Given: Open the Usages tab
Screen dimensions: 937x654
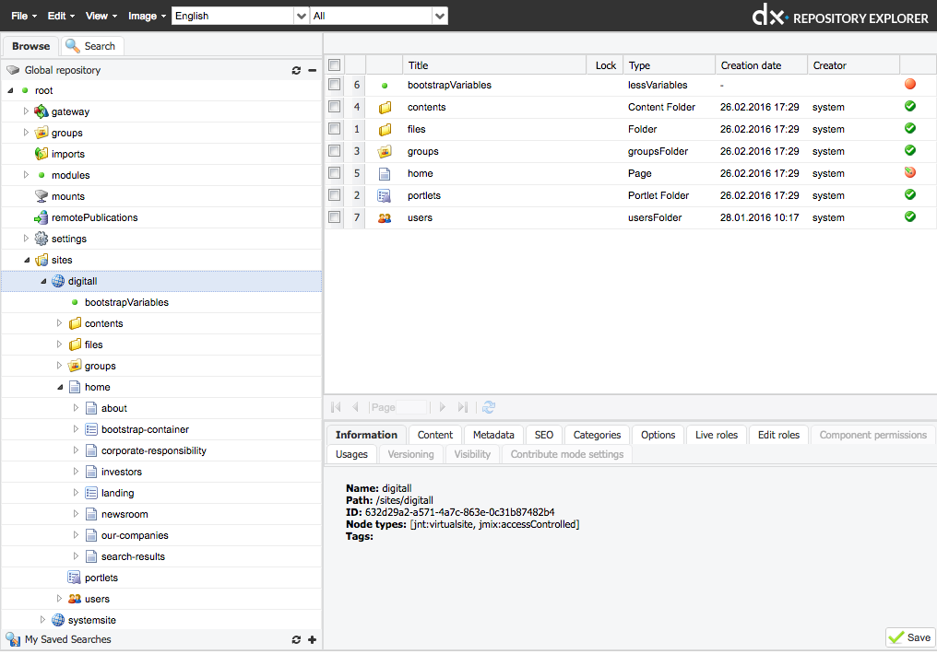Looking at the screenshot, I should (352, 454).
